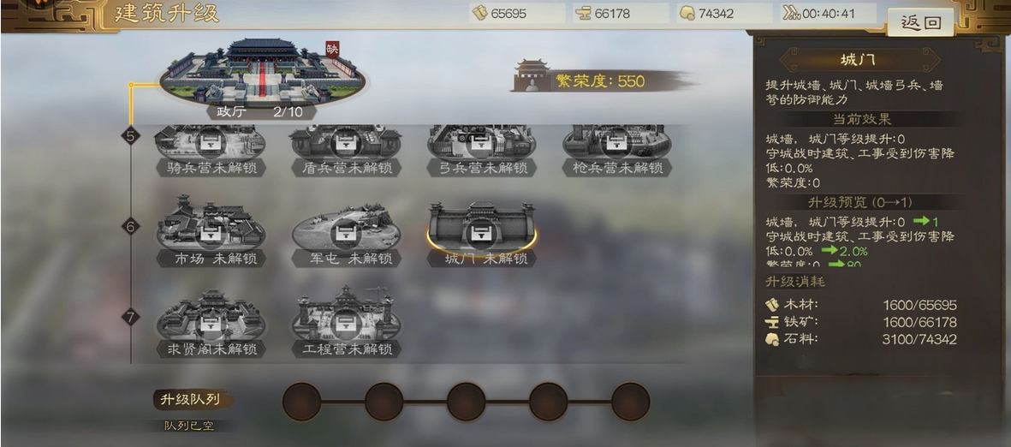The height and width of the screenshot is (447, 1011).
Task: Click the 繁荣度 prosperity banner
Action: click(x=603, y=79)
